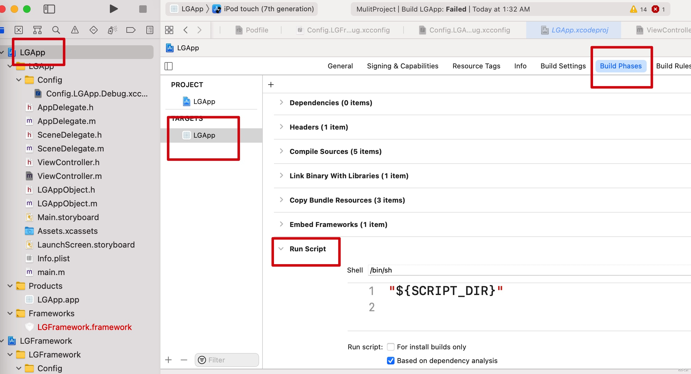
Task: Switch to LGApp.xcodeproj tab
Action: pyautogui.click(x=574, y=30)
